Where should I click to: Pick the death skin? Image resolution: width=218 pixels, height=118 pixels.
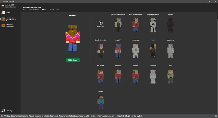click(170, 25)
